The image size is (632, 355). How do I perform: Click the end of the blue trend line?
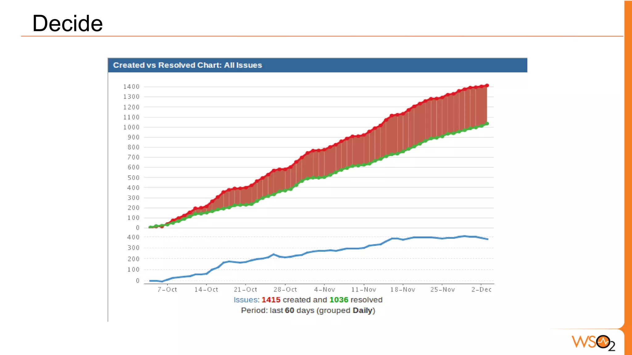click(x=487, y=239)
